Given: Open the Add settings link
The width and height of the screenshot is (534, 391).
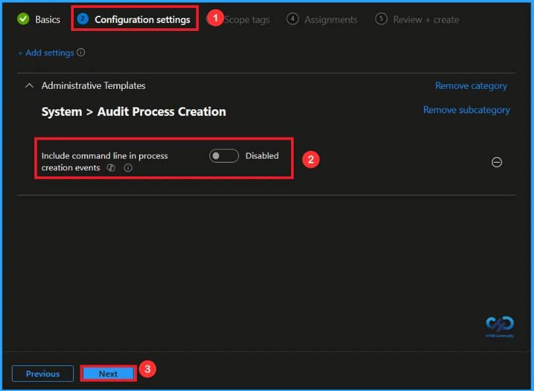Looking at the screenshot, I should (x=47, y=53).
